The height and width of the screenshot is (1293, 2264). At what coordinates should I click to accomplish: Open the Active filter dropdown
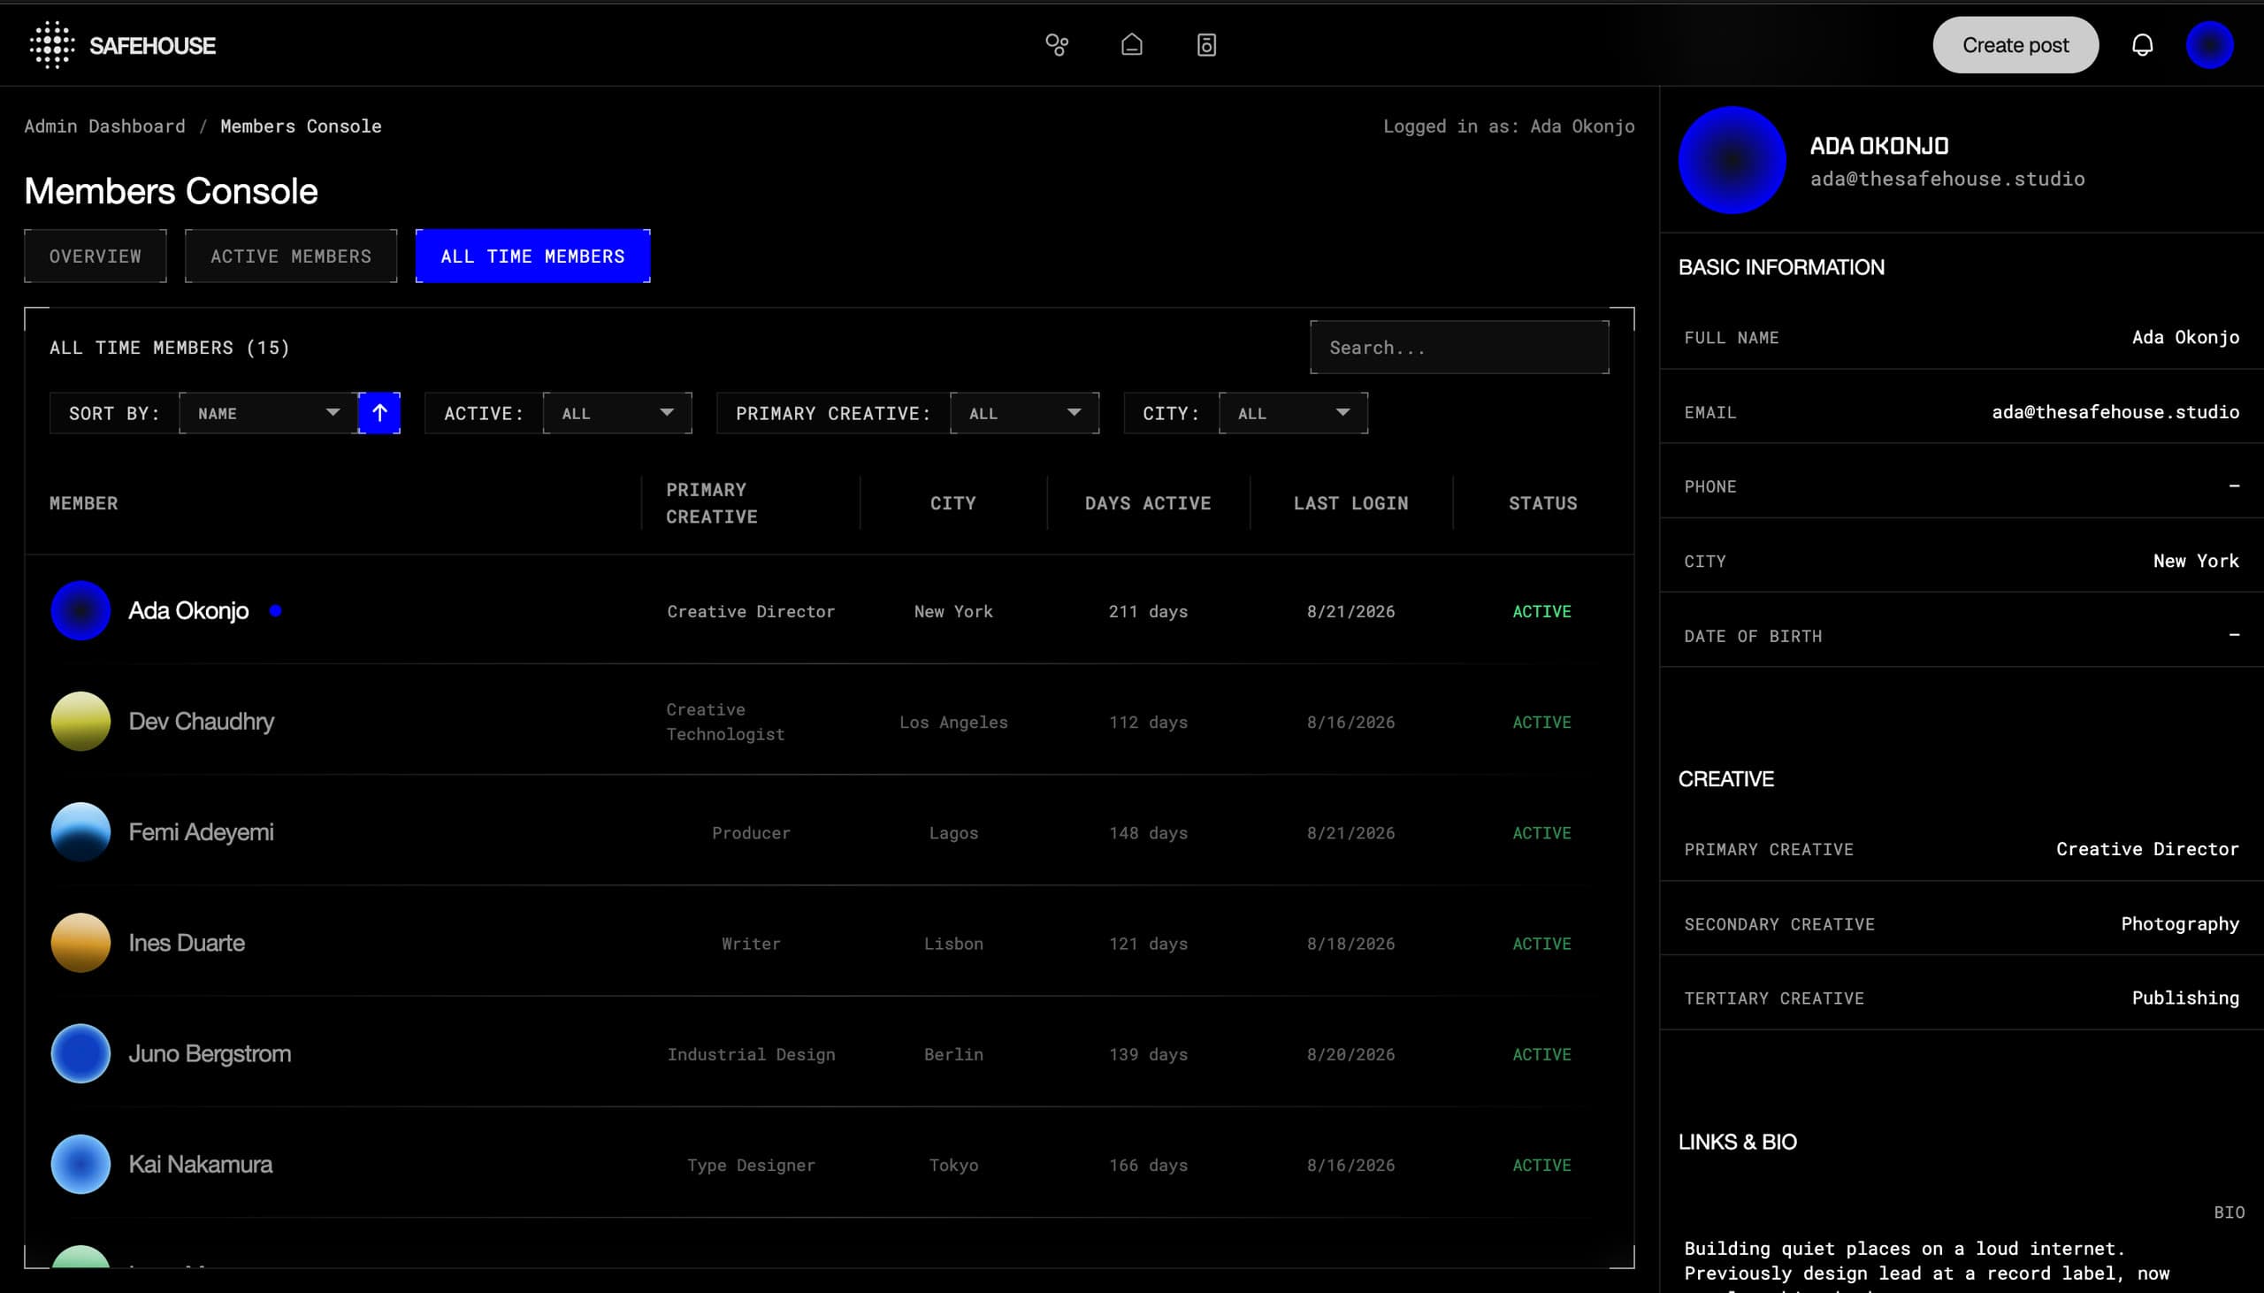(617, 413)
